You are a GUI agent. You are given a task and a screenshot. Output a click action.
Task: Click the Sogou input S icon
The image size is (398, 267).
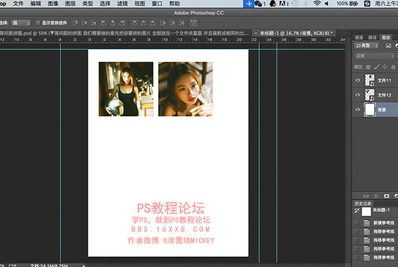coord(367,3)
